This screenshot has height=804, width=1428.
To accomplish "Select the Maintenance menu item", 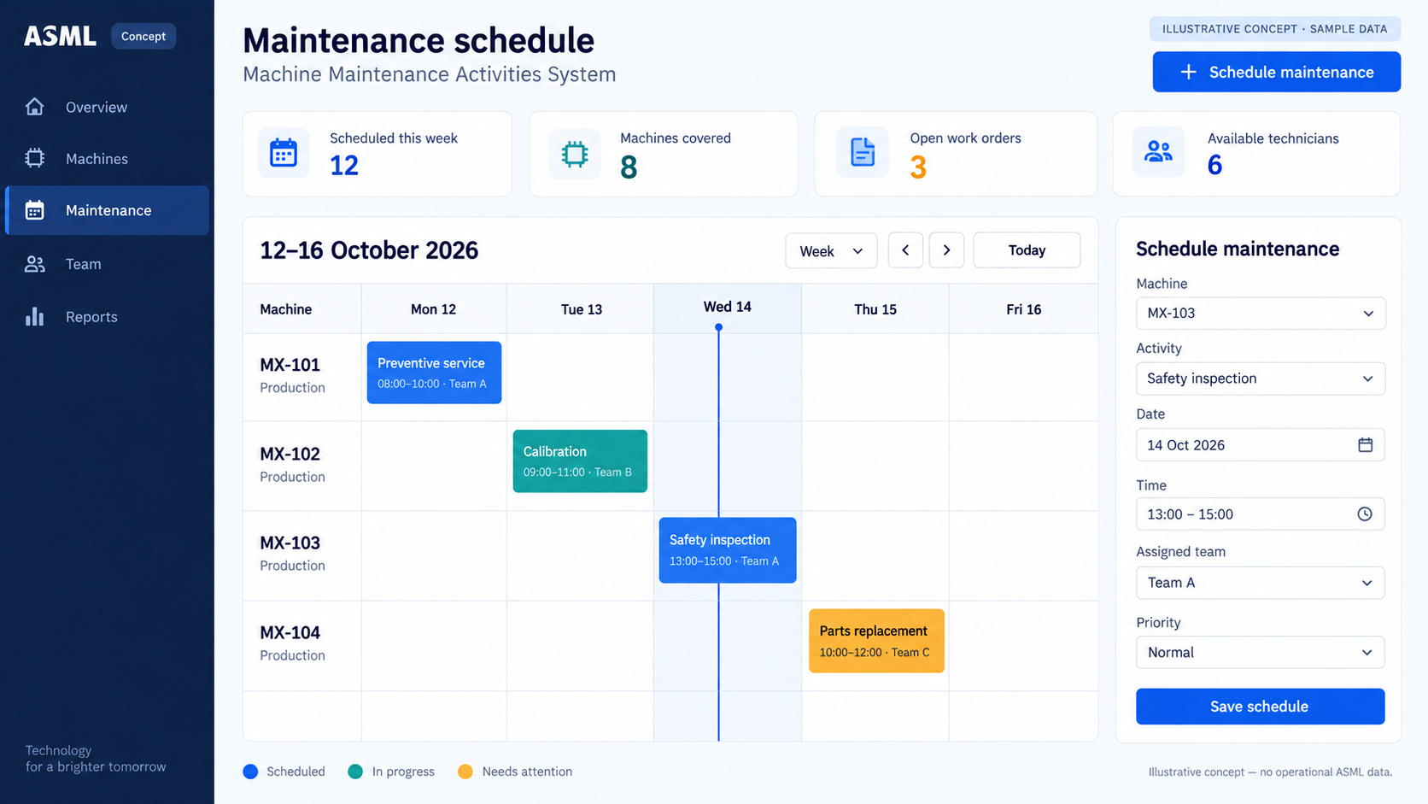I will (x=107, y=210).
